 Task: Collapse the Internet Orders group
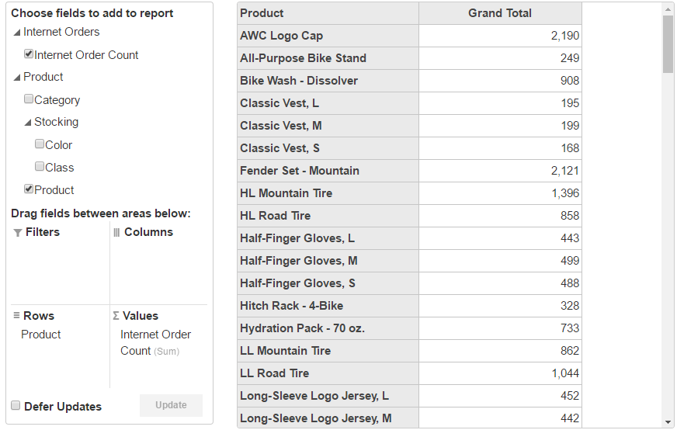coord(17,33)
